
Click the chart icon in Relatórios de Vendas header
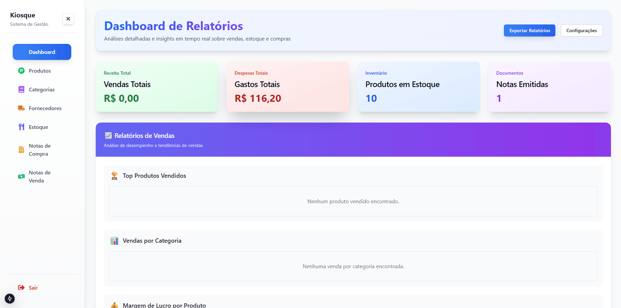tap(108, 136)
